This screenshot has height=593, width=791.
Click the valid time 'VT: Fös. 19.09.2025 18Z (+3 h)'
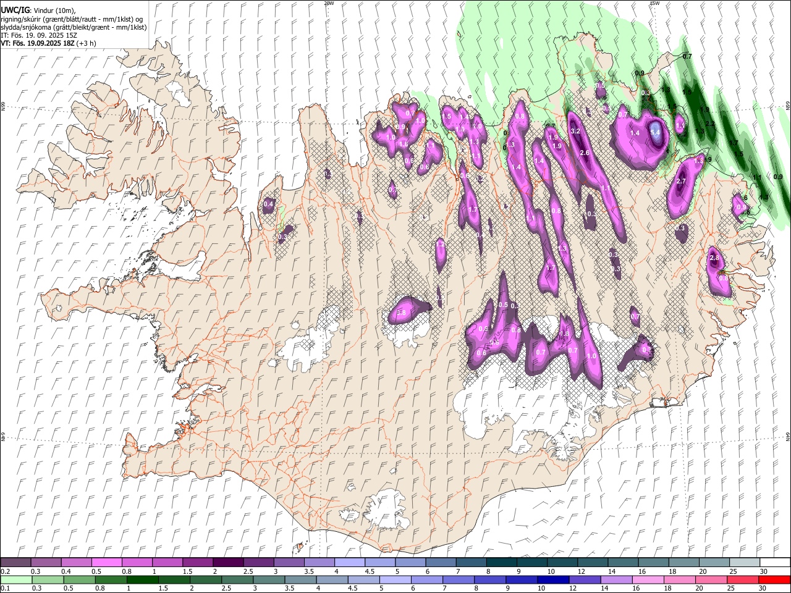click(x=49, y=43)
